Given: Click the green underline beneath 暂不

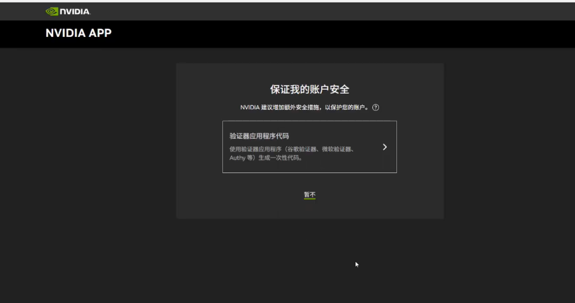Looking at the screenshot, I should (309, 199).
